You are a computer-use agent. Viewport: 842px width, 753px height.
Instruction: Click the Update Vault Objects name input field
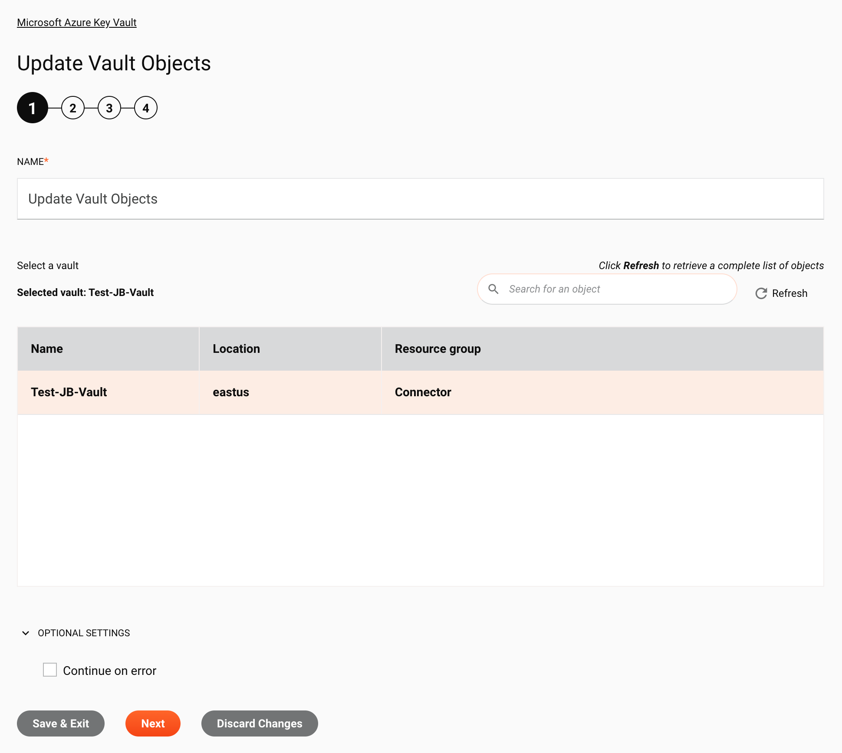(420, 198)
